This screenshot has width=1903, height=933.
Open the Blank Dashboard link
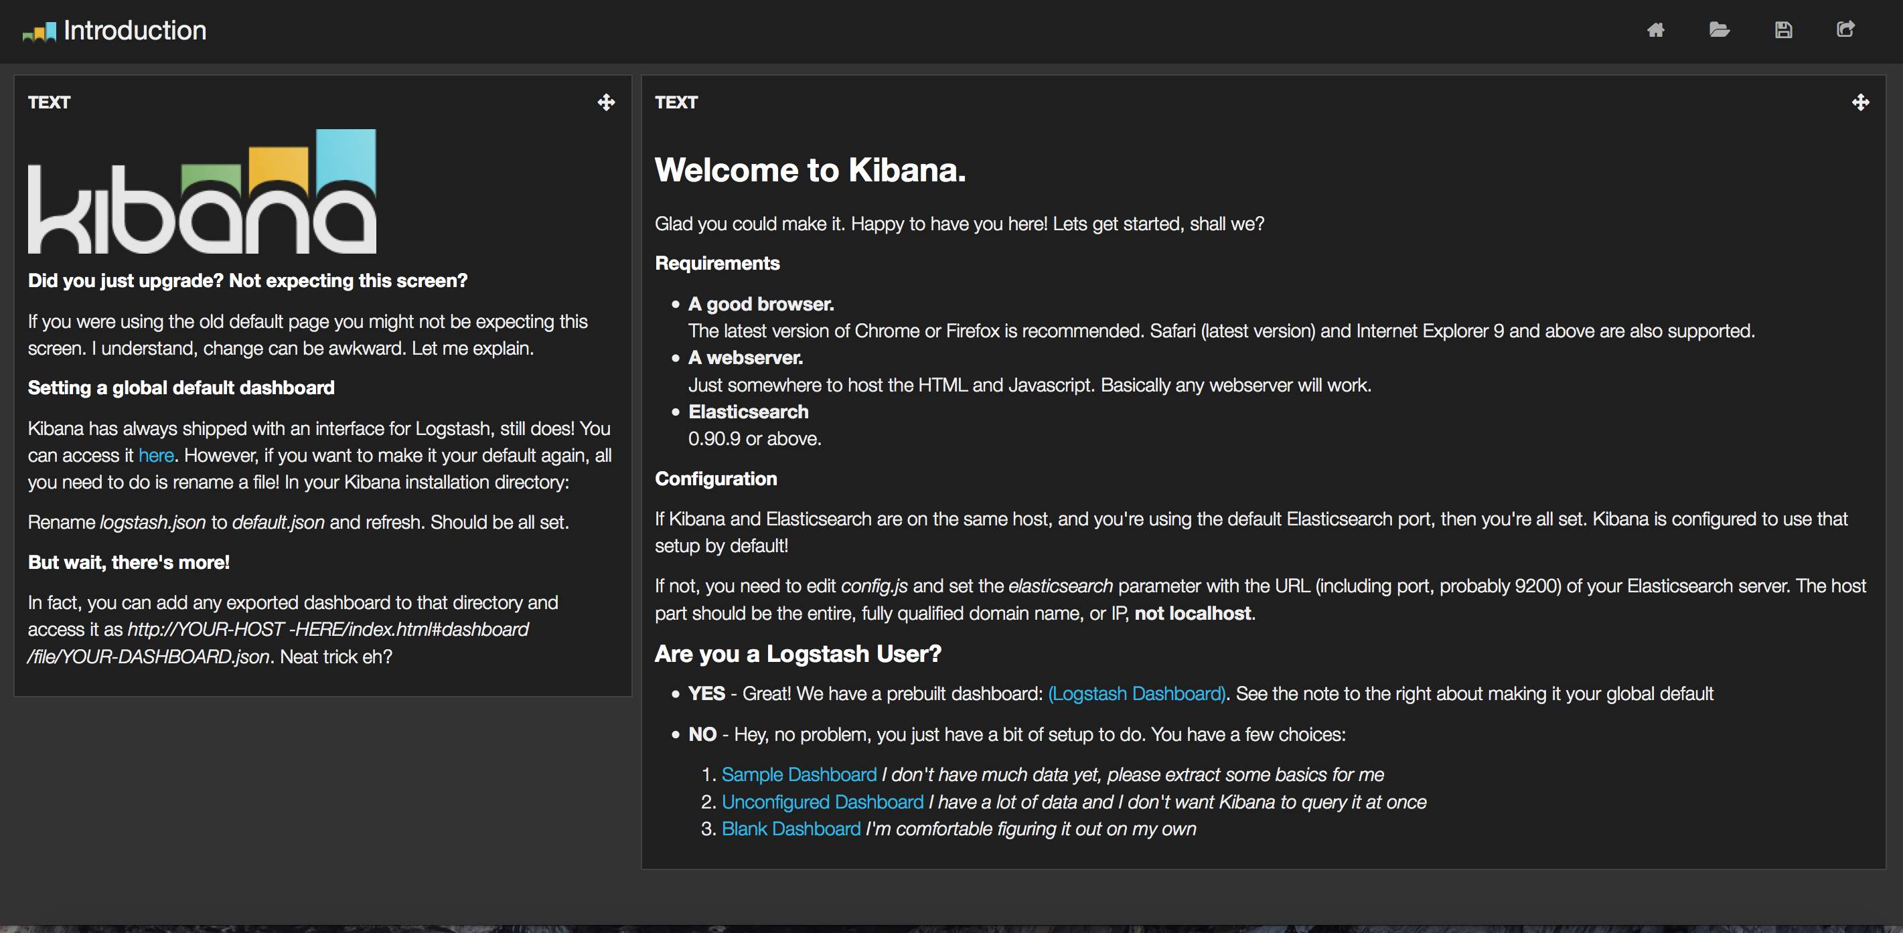790,829
